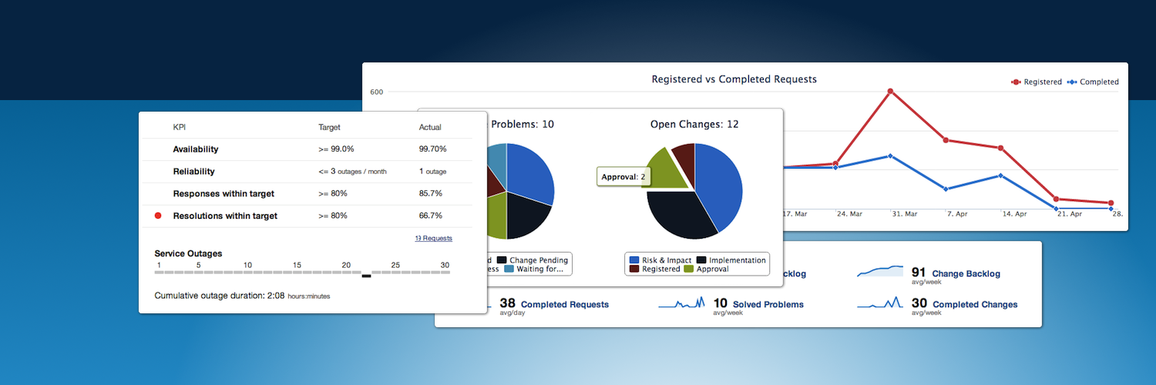Click the blue Risk & Impact legend square
The height and width of the screenshot is (385, 1156).
pyautogui.click(x=634, y=260)
